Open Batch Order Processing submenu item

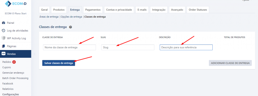[x=15, y=78]
